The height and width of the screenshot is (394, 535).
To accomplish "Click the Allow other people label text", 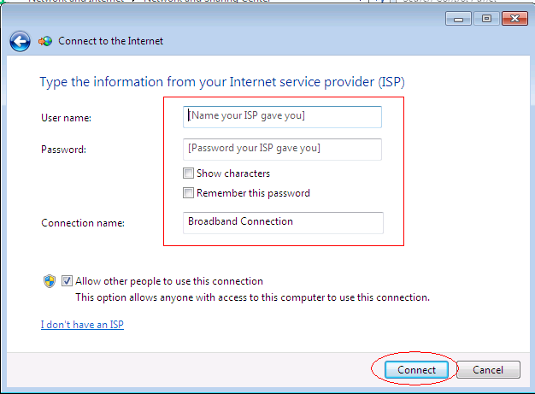I will (x=169, y=281).
